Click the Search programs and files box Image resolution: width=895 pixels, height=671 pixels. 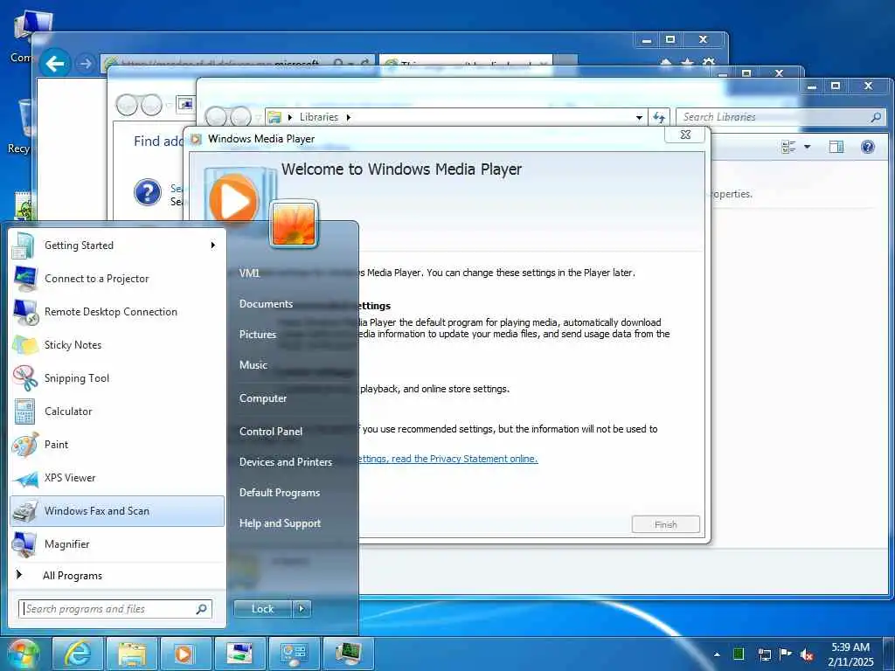[x=115, y=609]
